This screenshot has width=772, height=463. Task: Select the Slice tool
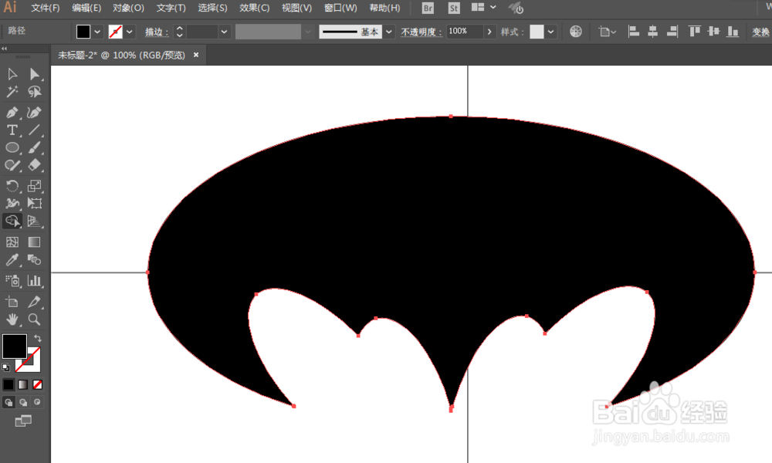(x=35, y=302)
